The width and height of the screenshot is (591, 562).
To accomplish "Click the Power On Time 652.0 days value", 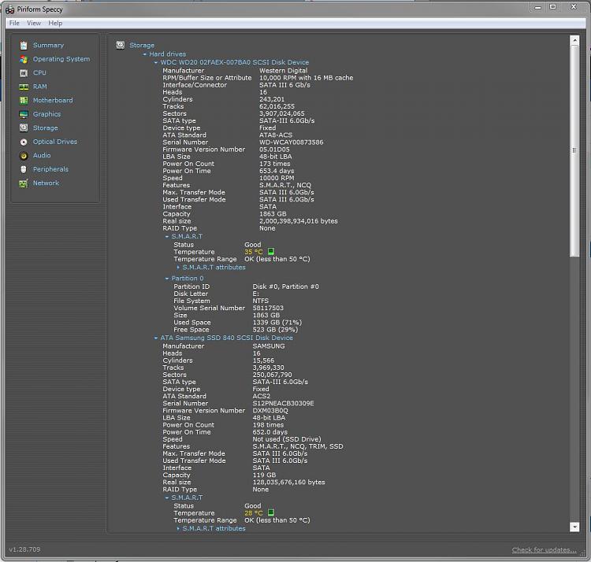I will [269, 432].
